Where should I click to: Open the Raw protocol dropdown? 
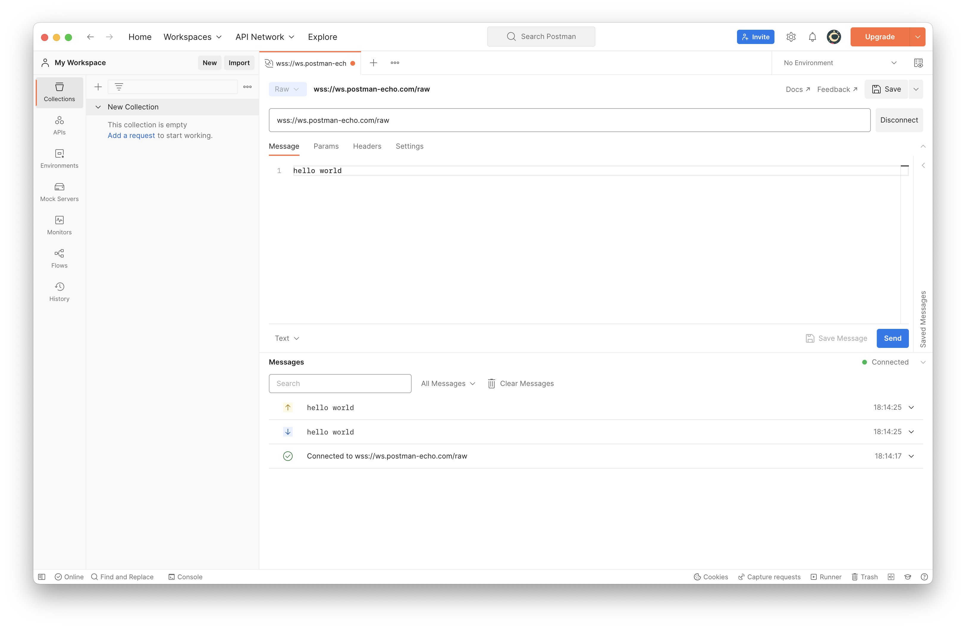point(287,89)
